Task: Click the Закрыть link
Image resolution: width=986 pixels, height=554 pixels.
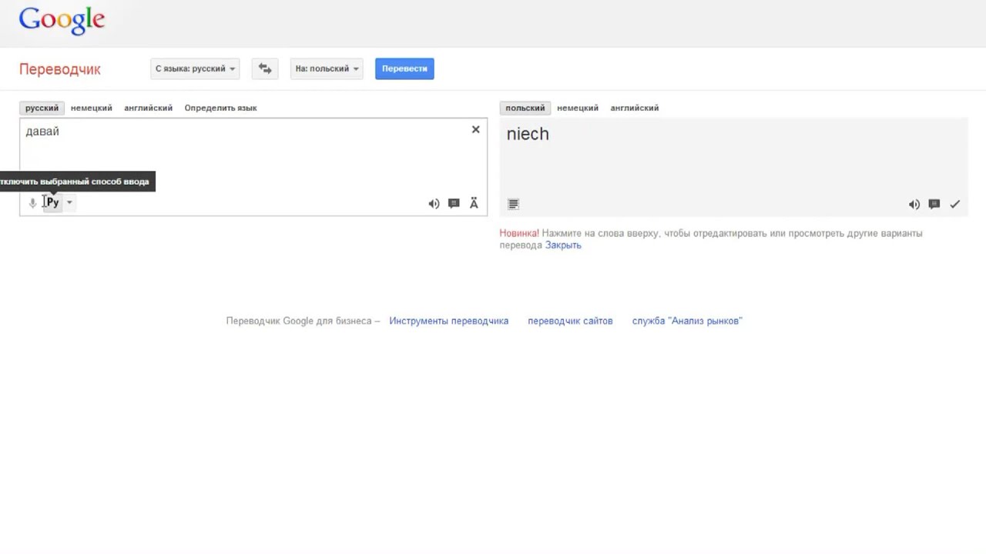Action: 563,245
